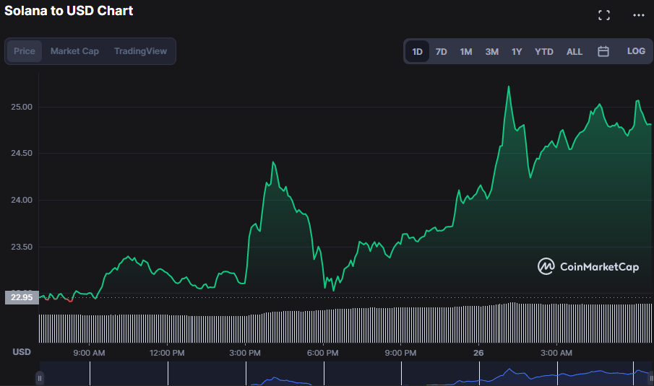
Task: Select the 1D time range
Action: [x=417, y=52]
